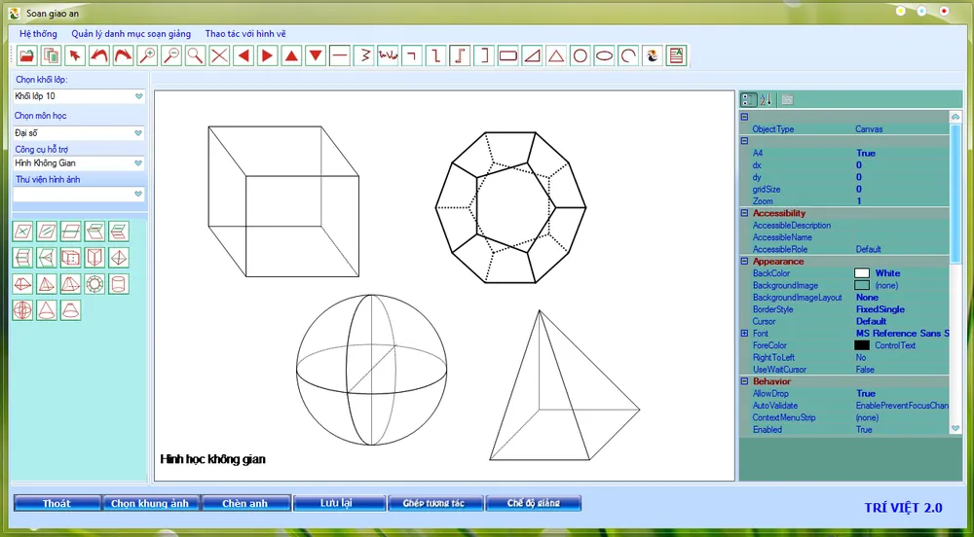This screenshot has height=537, width=974.
Task: Open the 'Hệ thống' menu
Action: click(x=38, y=33)
